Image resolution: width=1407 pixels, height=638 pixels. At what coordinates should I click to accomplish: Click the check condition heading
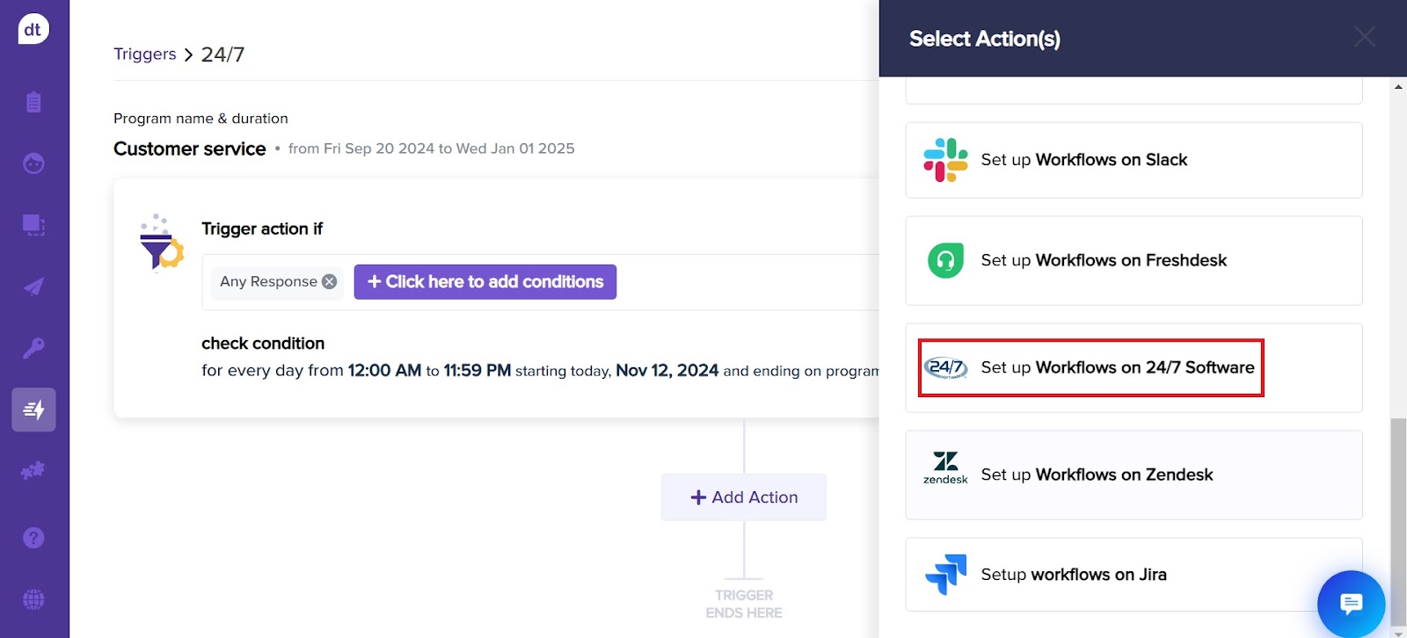pyautogui.click(x=263, y=344)
